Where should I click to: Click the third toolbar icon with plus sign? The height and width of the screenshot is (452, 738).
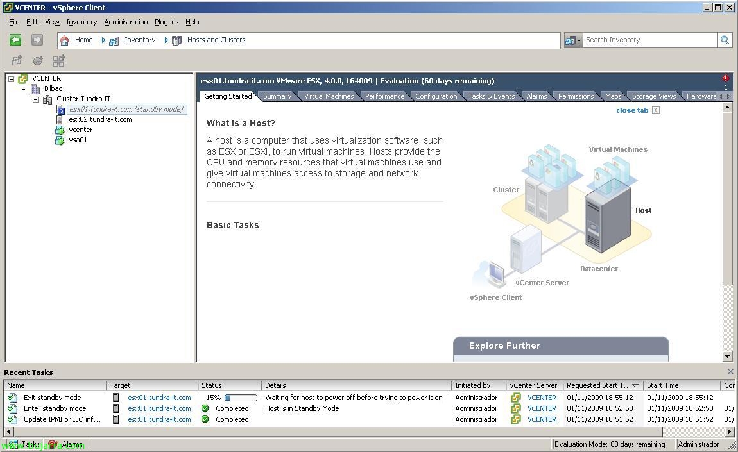[x=59, y=61]
